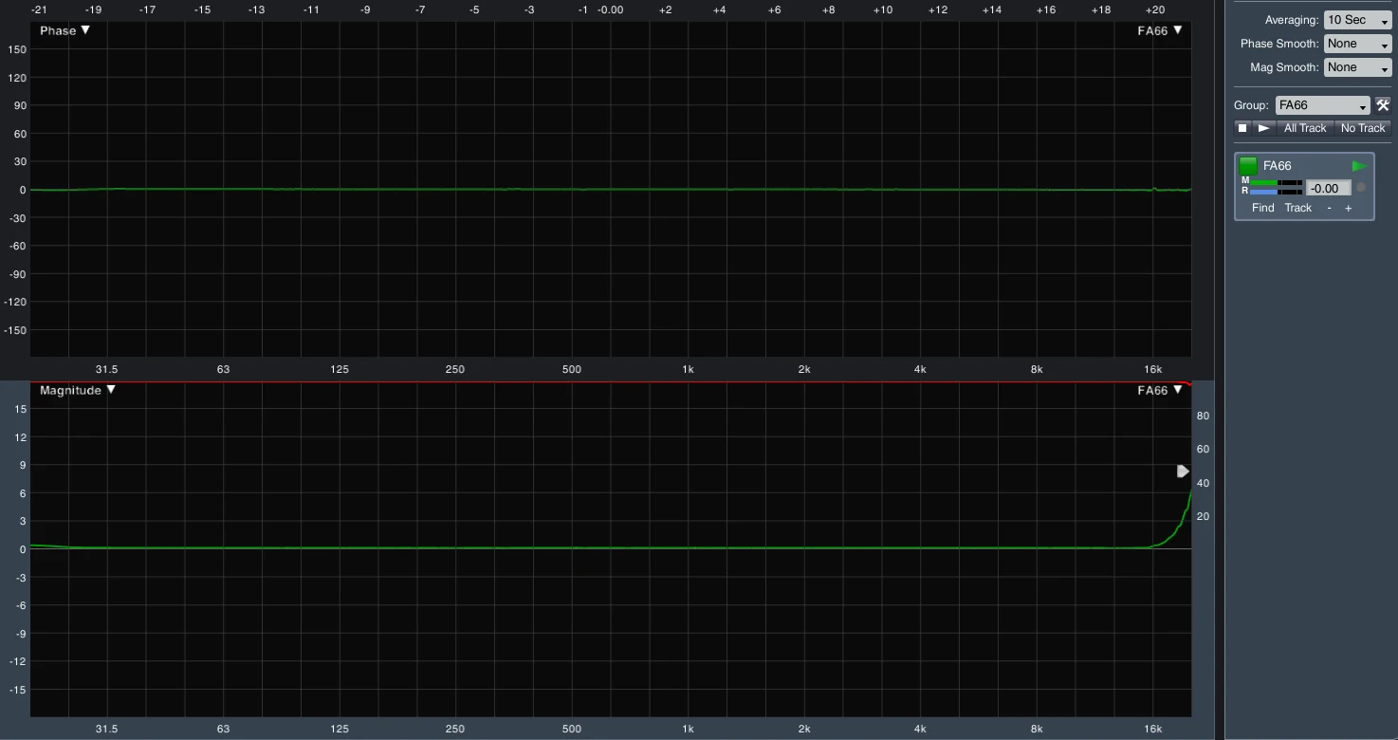Open the Phase Smooth dropdown
The width and height of the screenshot is (1398, 740).
click(1357, 44)
